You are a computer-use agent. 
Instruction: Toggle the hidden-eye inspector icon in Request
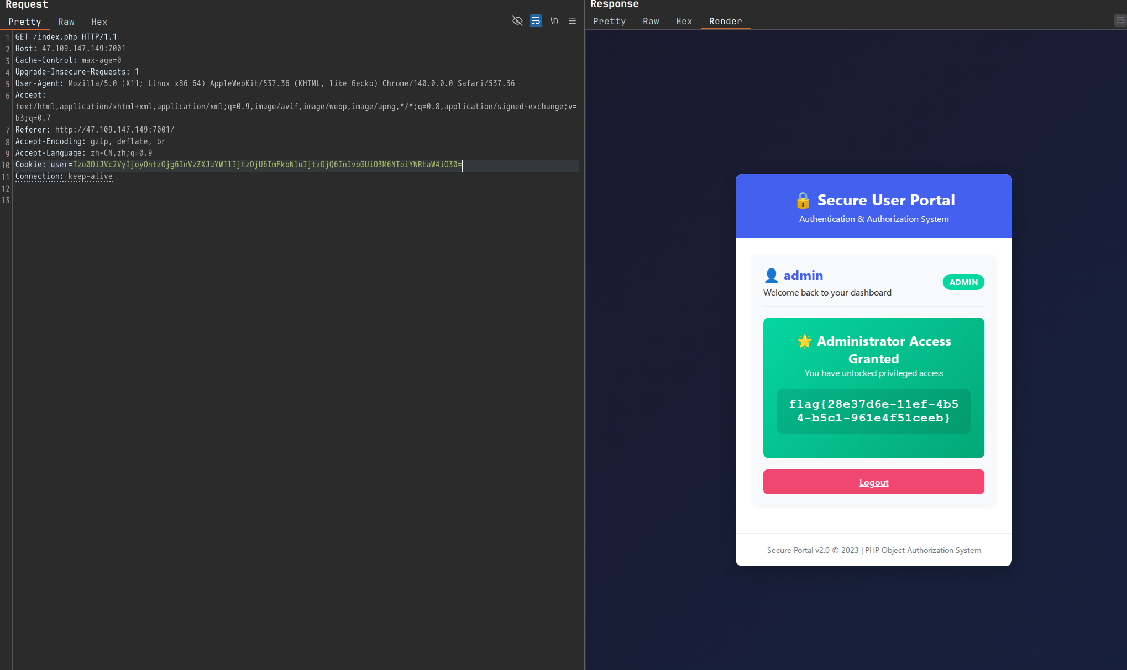pos(517,21)
